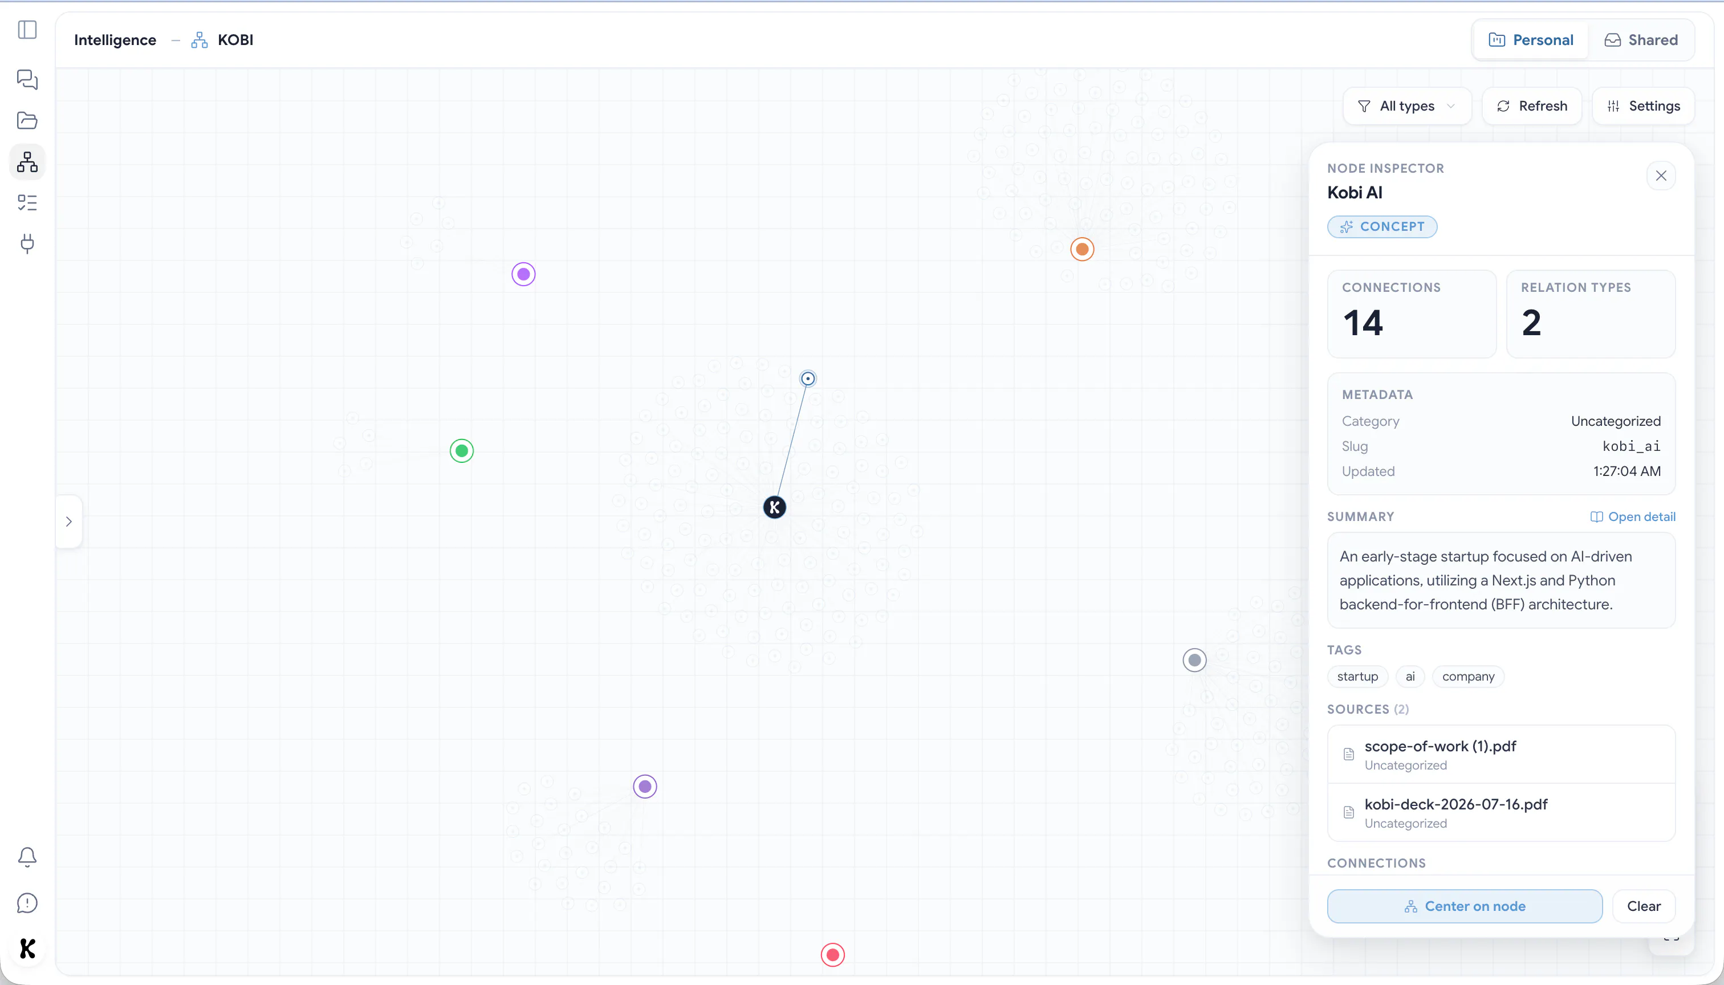This screenshot has height=985, width=1724.
Task: Switch to the Personal tab
Action: tap(1531, 40)
